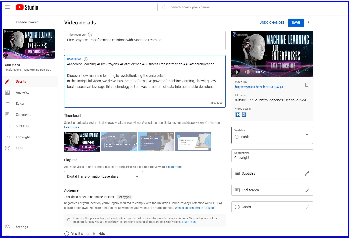Viewport: 350px width, 238px height.
Task: Edit the End screen using its pencil icon
Action: point(307,190)
